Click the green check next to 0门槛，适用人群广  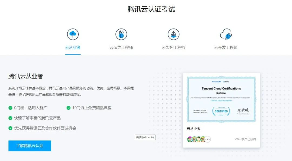[11, 108]
